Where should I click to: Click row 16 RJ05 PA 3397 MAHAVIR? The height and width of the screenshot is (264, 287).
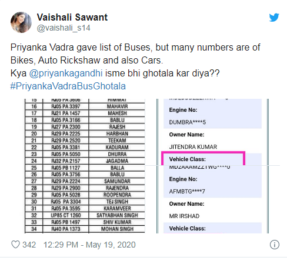click(85, 106)
